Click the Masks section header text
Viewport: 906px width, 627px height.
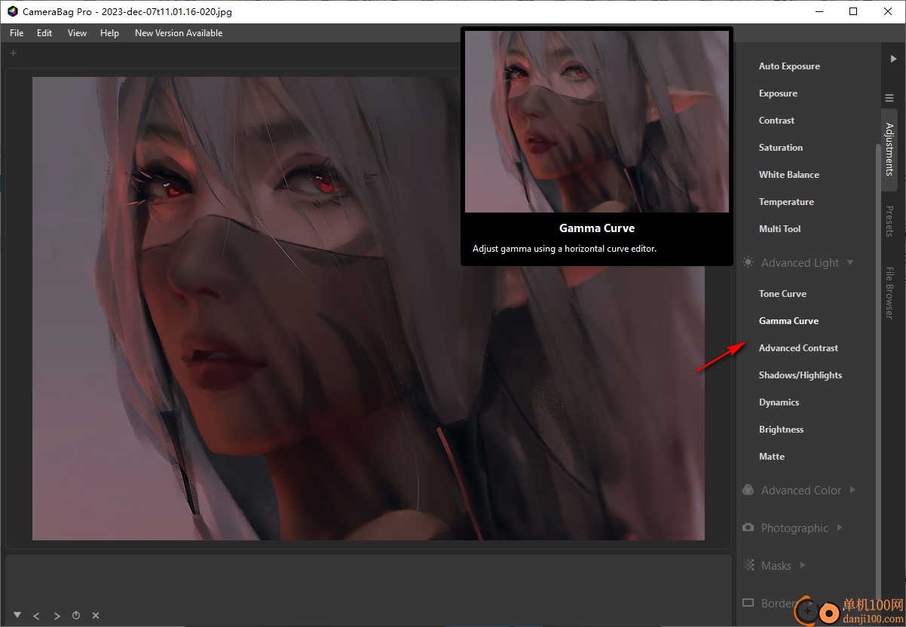click(x=776, y=565)
